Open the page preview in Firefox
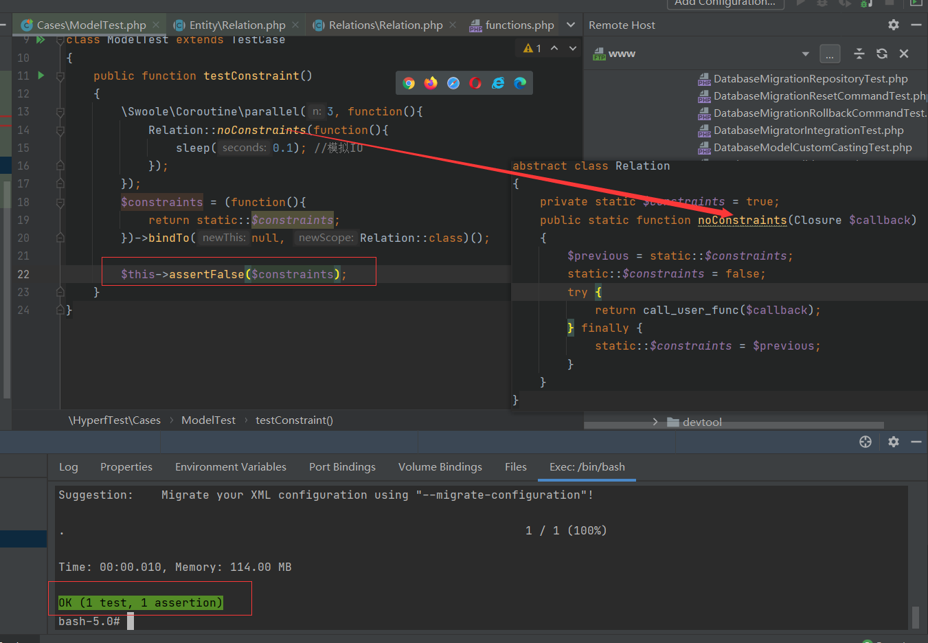This screenshot has width=928, height=643. coord(431,82)
